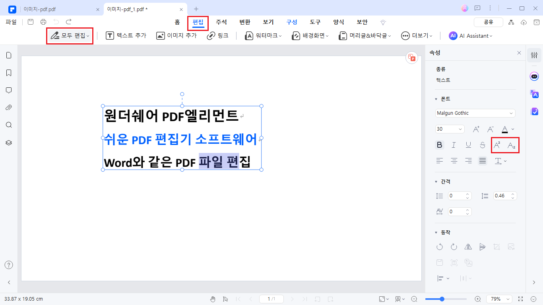The height and width of the screenshot is (305, 543).
Task: Toggle underline formatting
Action: pyautogui.click(x=468, y=145)
